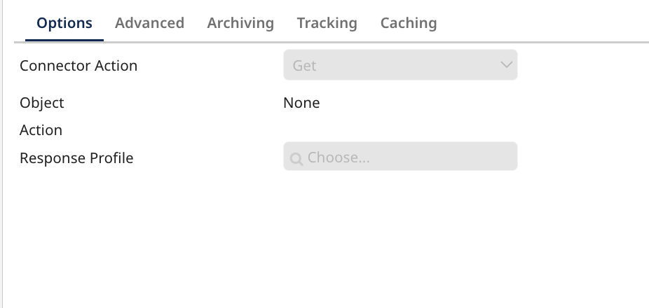Click the Action field label
The width and height of the screenshot is (649, 308).
click(41, 130)
